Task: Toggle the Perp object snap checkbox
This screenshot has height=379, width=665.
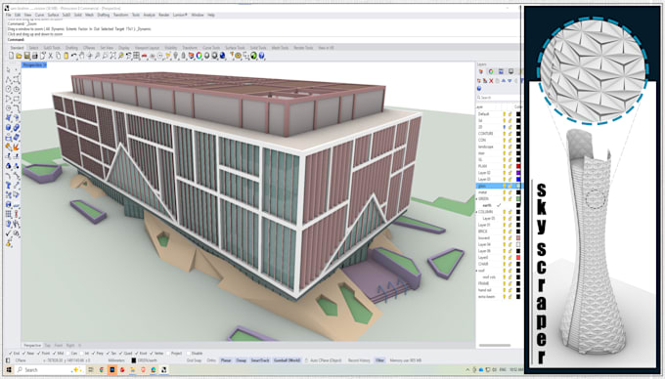Action: click(x=93, y=354)
